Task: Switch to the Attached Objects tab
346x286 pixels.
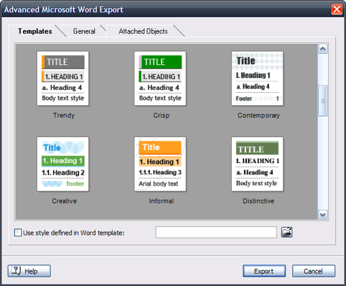Action: pos(143,31)
